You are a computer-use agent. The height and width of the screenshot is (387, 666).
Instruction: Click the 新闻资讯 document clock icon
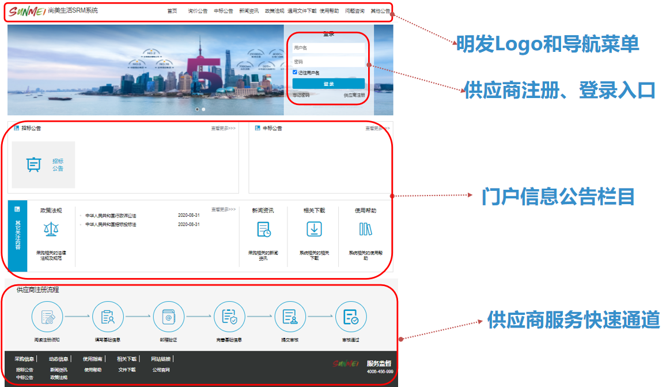264,230
